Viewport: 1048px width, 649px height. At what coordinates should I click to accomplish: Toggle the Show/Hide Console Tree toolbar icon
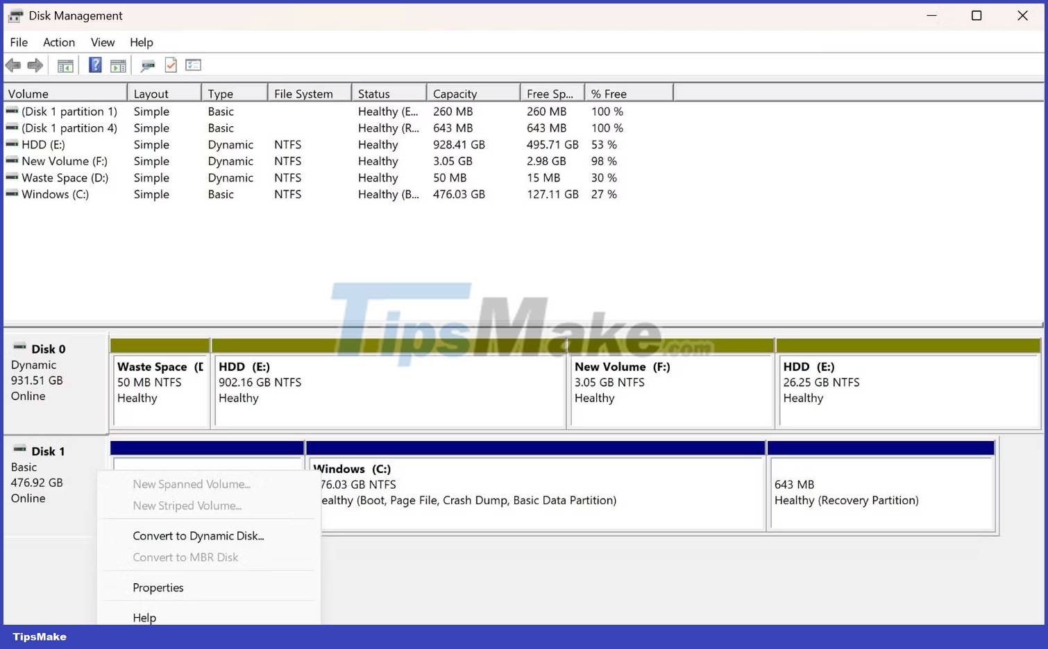pyautogui.click(x=65, y=64)
